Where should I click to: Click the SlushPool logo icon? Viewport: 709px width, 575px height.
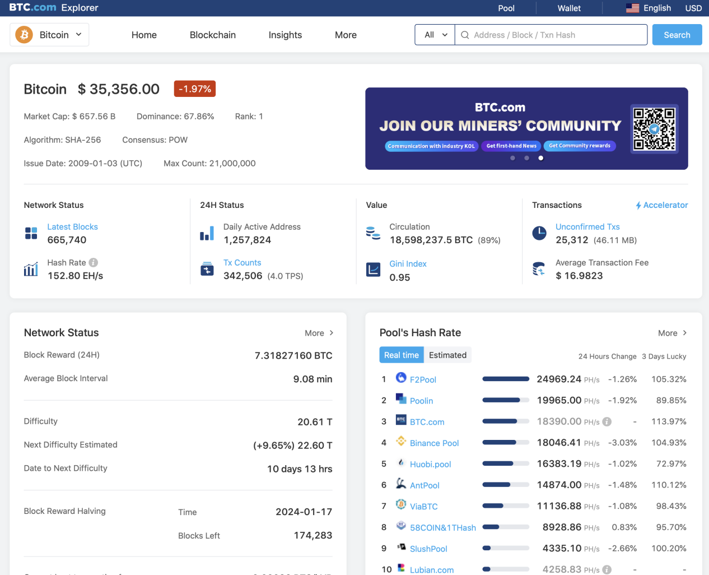pos(401,547)
